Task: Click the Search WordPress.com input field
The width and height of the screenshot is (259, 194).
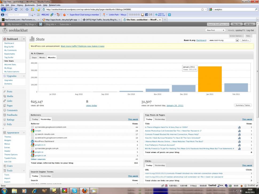Action: click(218, 24)
